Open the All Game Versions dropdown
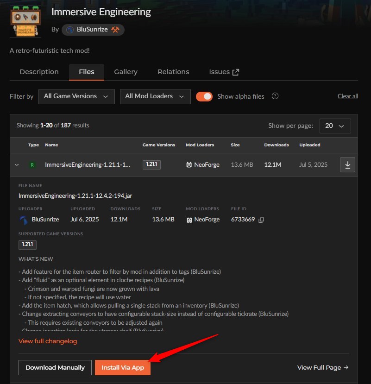 click(76, 96)
